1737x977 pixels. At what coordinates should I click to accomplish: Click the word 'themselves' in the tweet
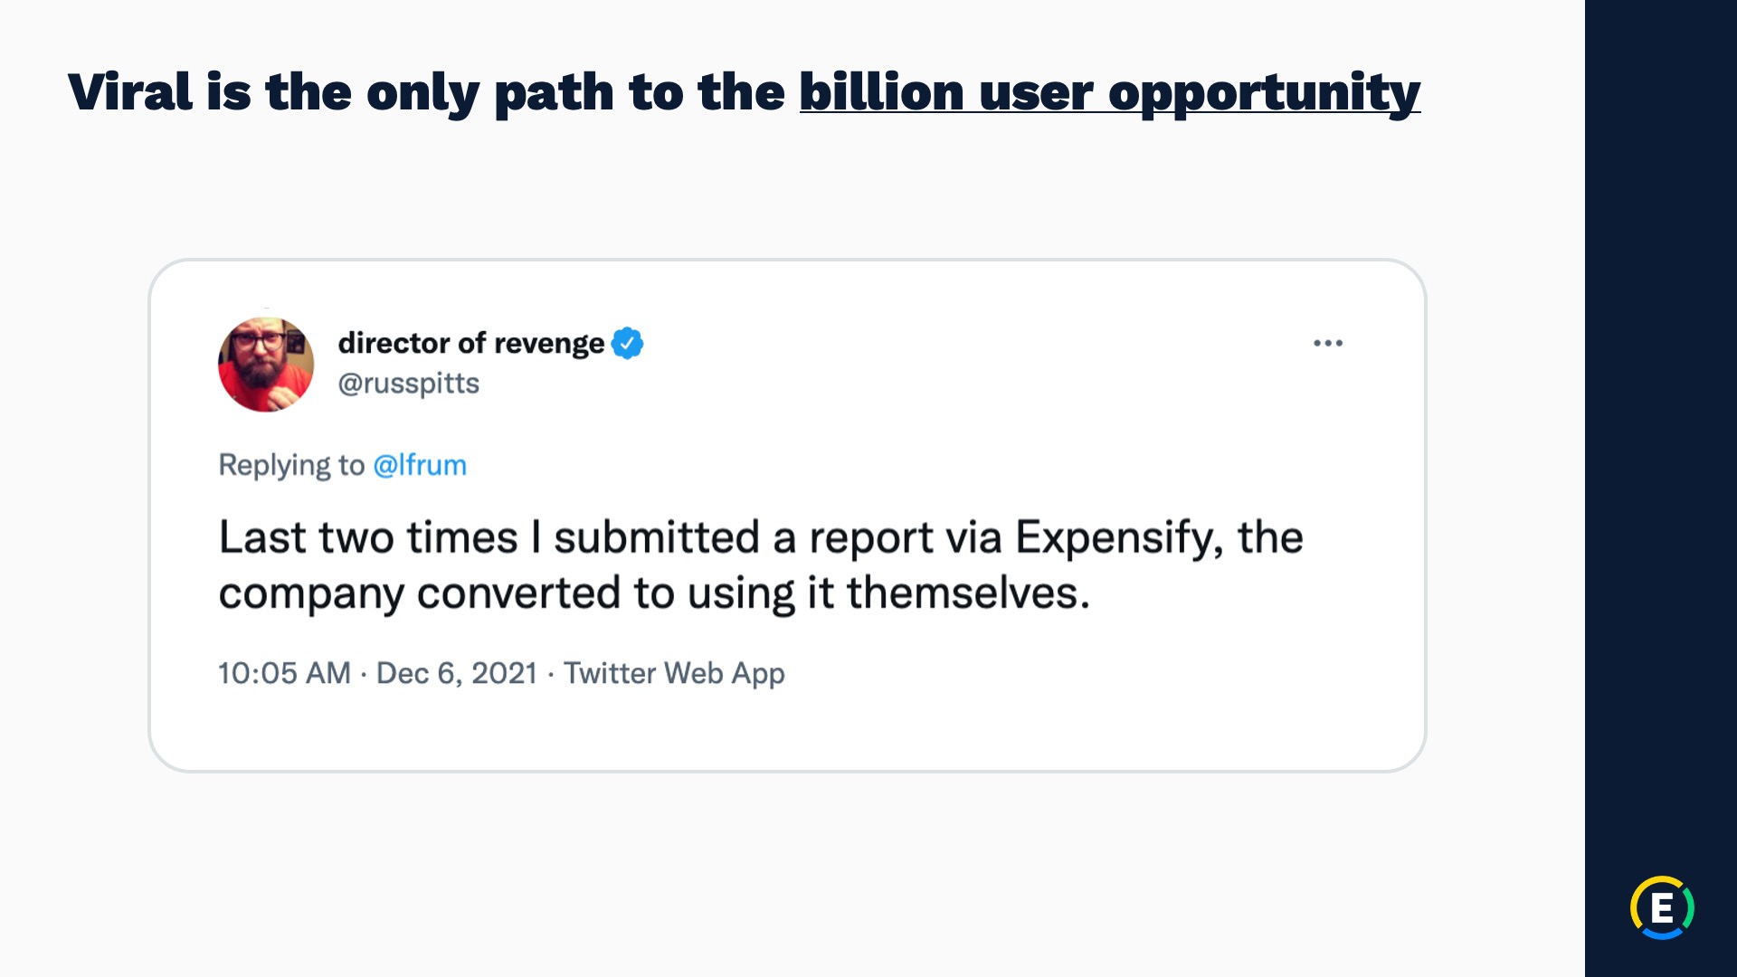[963, 593]
